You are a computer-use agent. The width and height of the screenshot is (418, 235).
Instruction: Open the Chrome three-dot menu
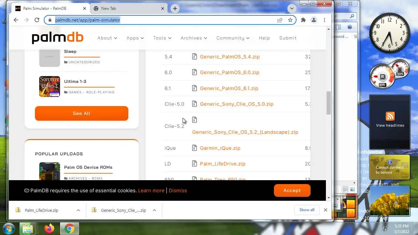point(324,20)
